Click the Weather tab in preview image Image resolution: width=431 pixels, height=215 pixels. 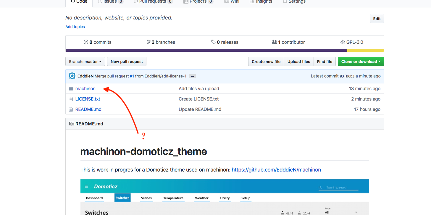click(x=202, y=198)
